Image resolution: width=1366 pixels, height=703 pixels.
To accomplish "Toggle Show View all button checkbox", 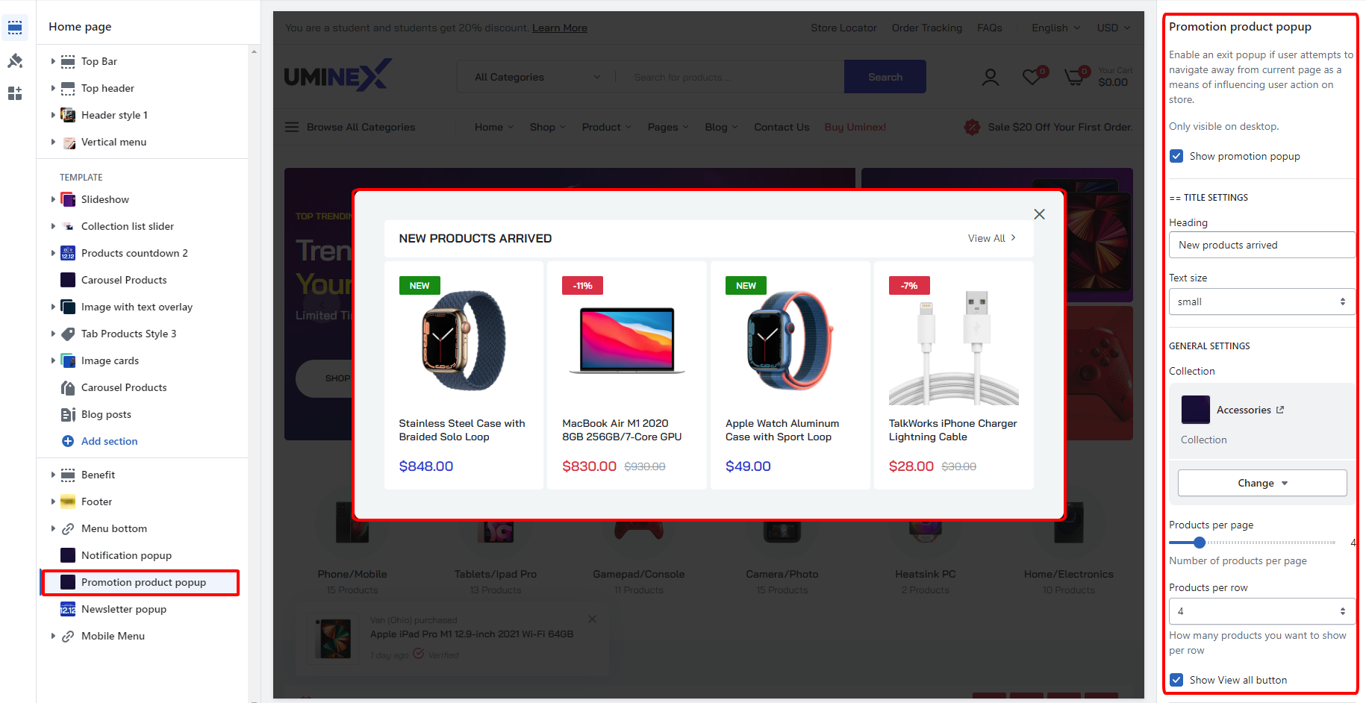I will (1176, 680).
